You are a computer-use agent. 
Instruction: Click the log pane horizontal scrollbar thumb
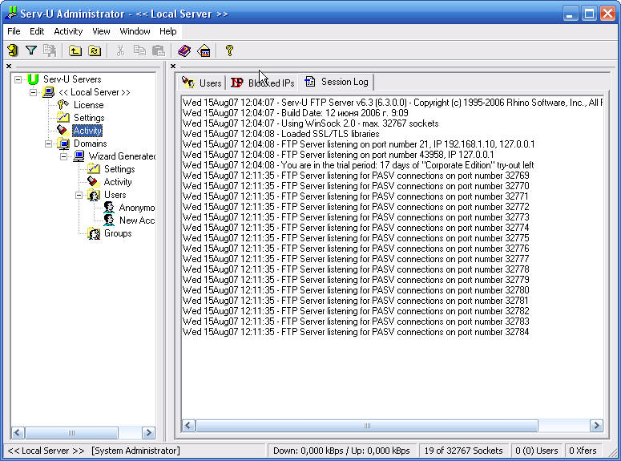367,426
